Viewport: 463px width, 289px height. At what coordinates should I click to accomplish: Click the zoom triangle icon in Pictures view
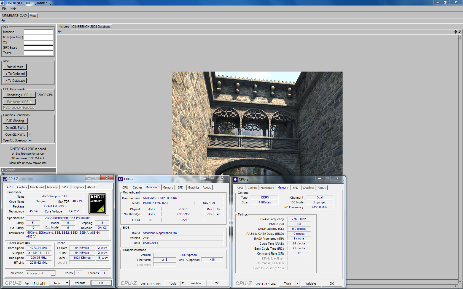point(460,32)
